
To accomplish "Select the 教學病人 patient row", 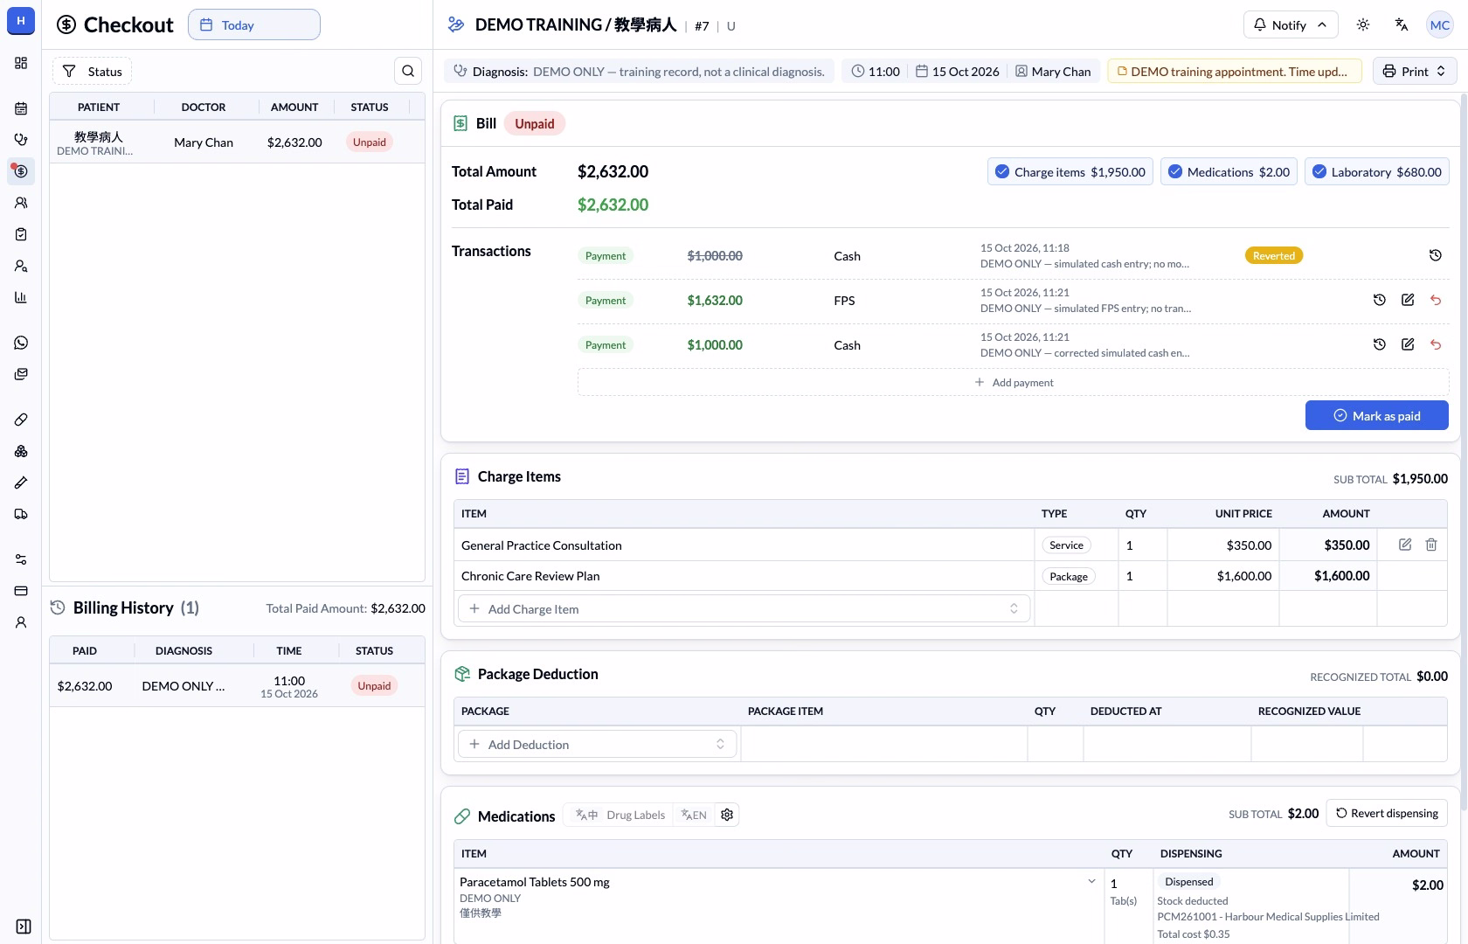I will [x=238, y=142].
